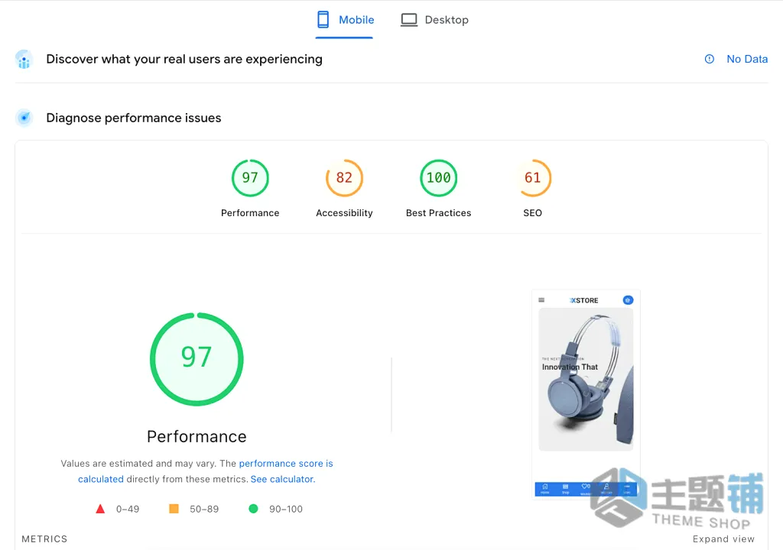Open the performance score is calculated link
Image resolution: width=783 pixels, height=550 pixels.
(205, 471)
